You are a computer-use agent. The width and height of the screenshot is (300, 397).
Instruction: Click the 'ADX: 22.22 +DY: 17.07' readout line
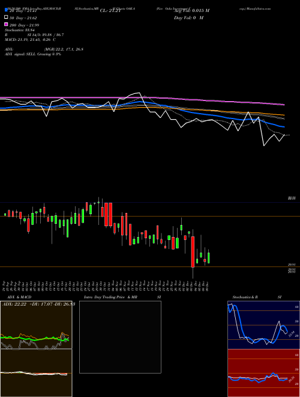[x=38, y=304]
